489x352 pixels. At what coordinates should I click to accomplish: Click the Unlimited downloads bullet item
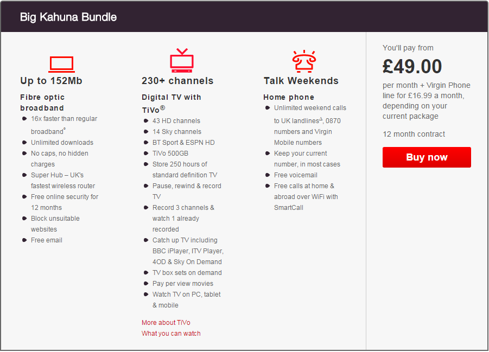62,143
